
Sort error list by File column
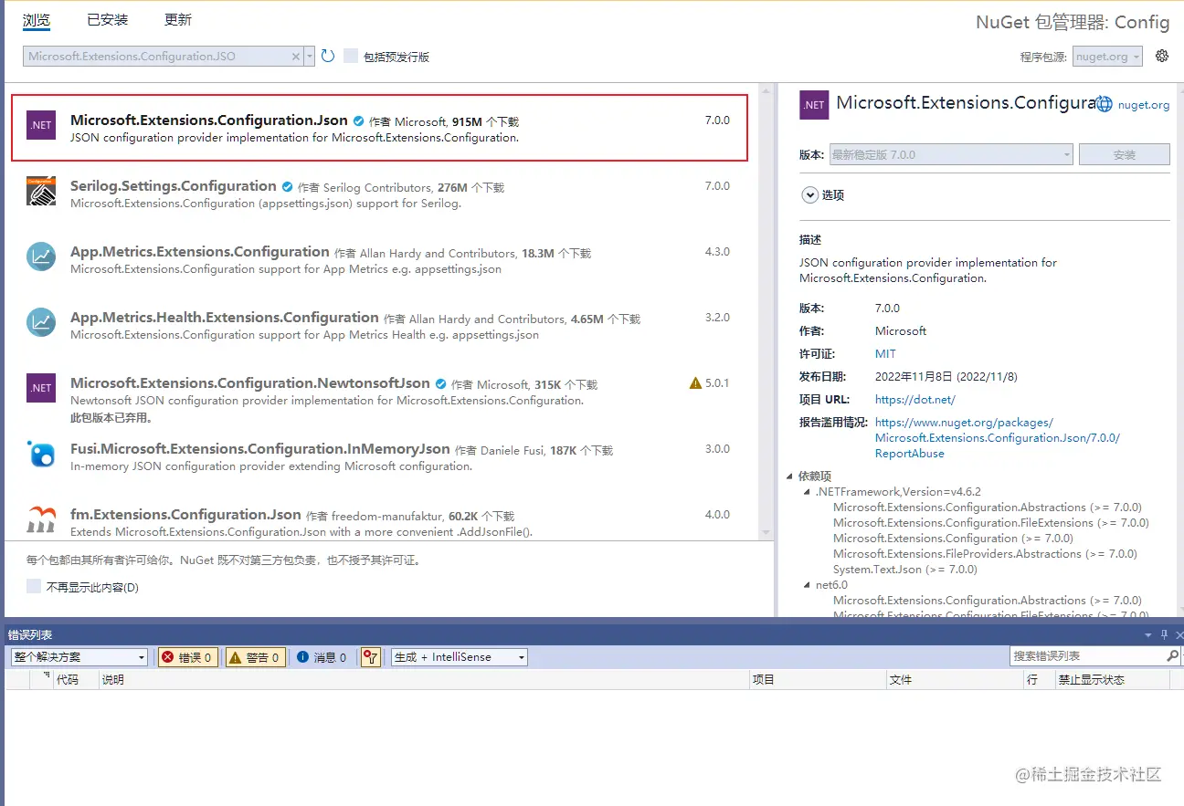pyautogui.click(x=956, y=680)
